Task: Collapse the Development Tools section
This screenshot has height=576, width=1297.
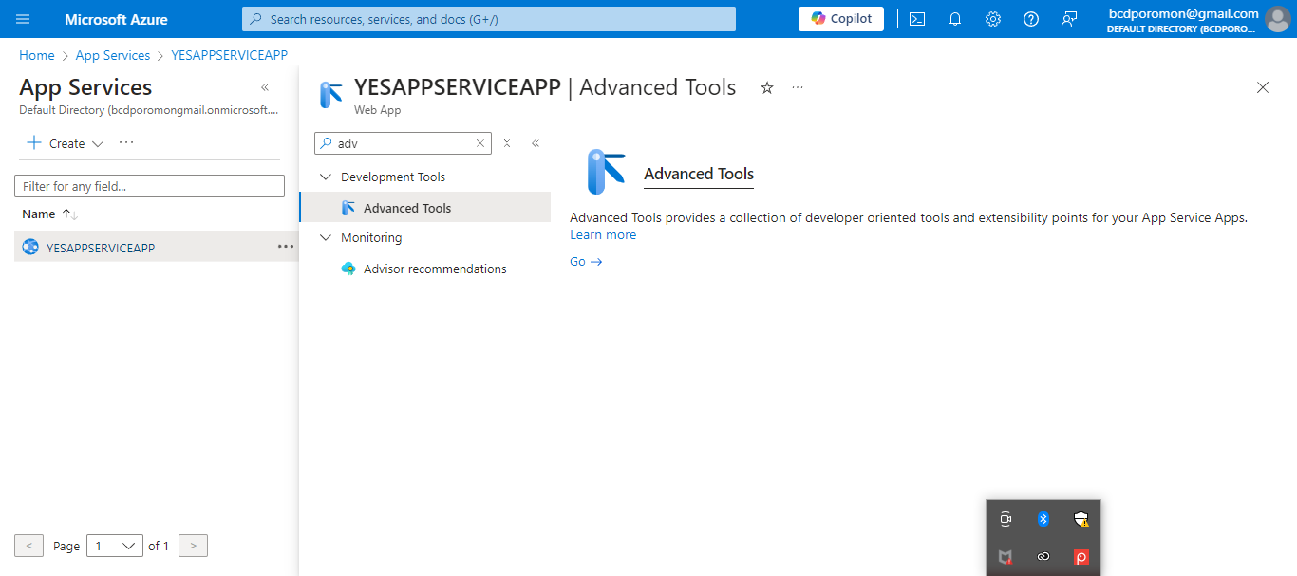Action: coord(326,177)
